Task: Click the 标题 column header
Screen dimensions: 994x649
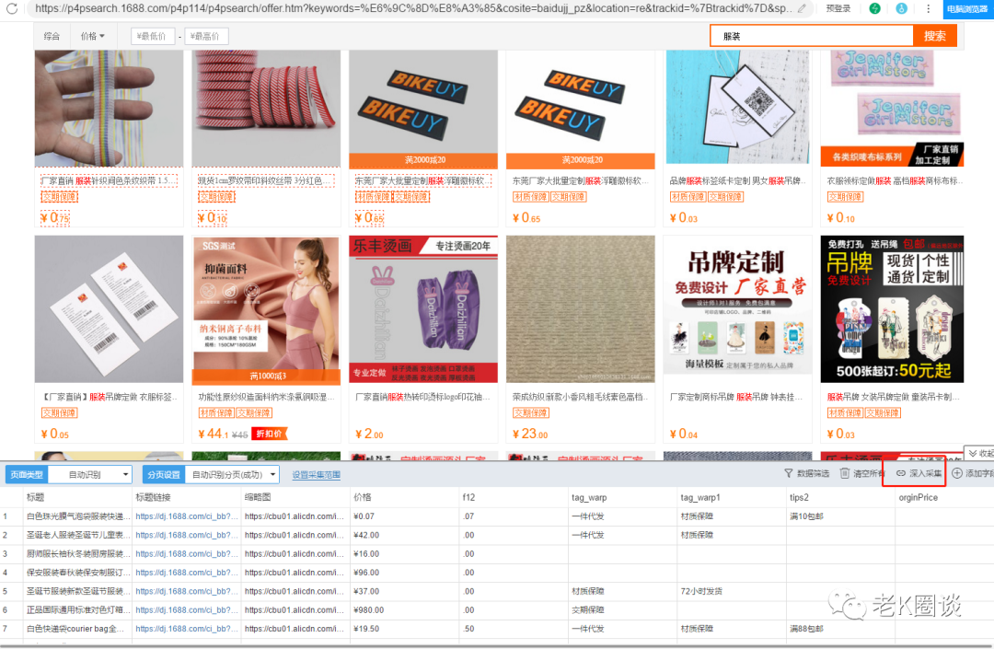Action: pos(36,497)
